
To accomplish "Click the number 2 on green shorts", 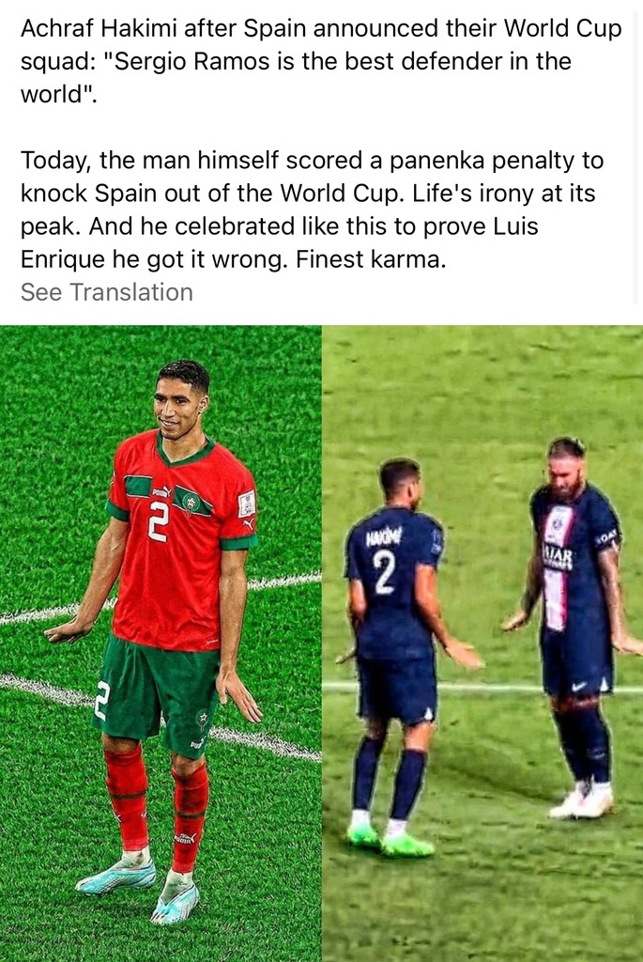I will pos(101,701).
